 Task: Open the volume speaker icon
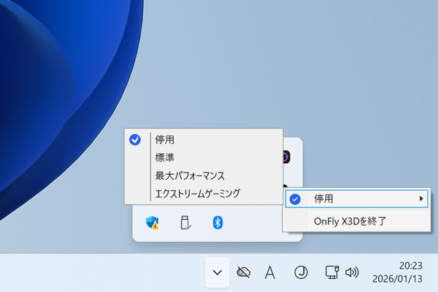coord(352,272)
